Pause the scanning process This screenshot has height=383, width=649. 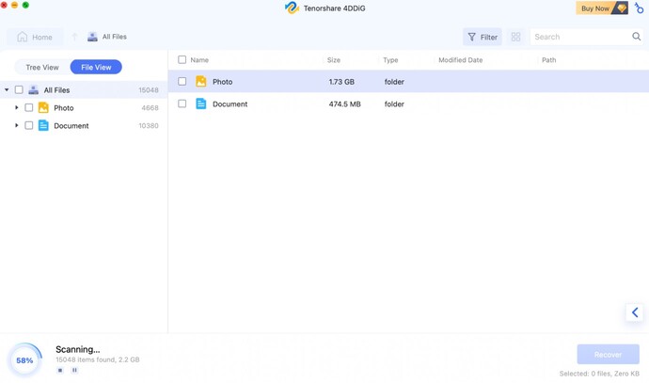point(74,370)
